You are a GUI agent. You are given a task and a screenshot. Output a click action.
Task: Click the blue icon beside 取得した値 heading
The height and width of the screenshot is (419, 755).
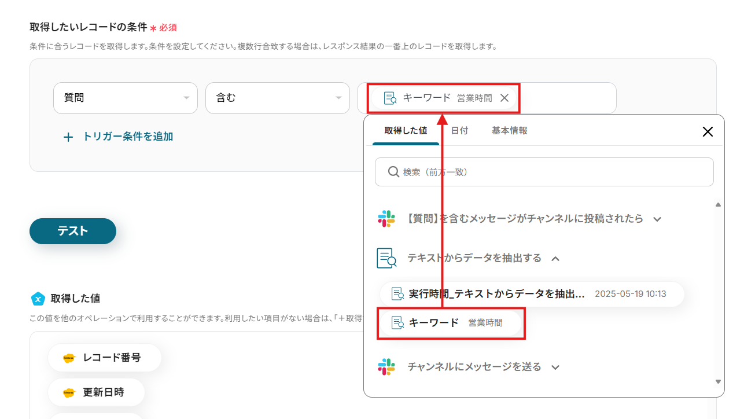pyautogui.click(x=38, y=299)
